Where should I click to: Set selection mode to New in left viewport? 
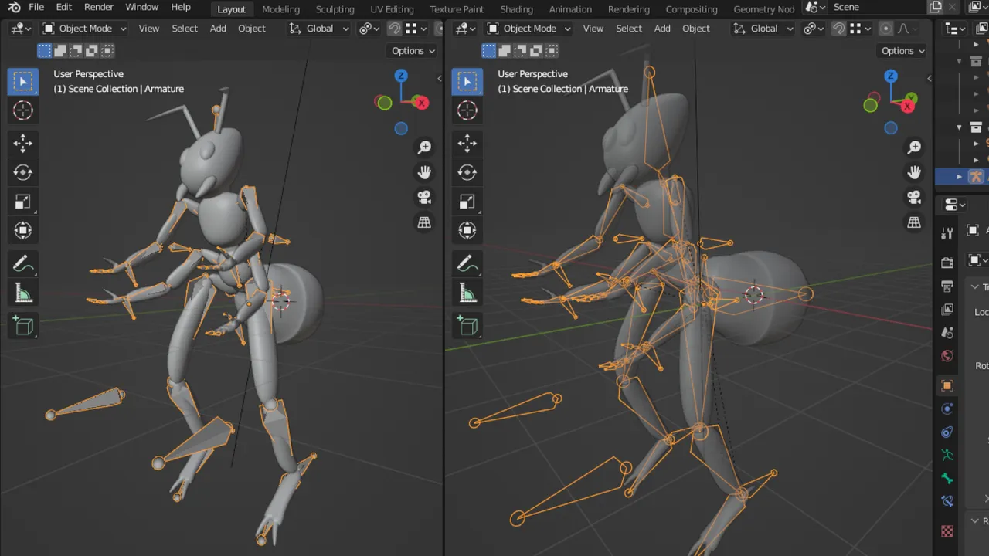[x=45, y=51]
